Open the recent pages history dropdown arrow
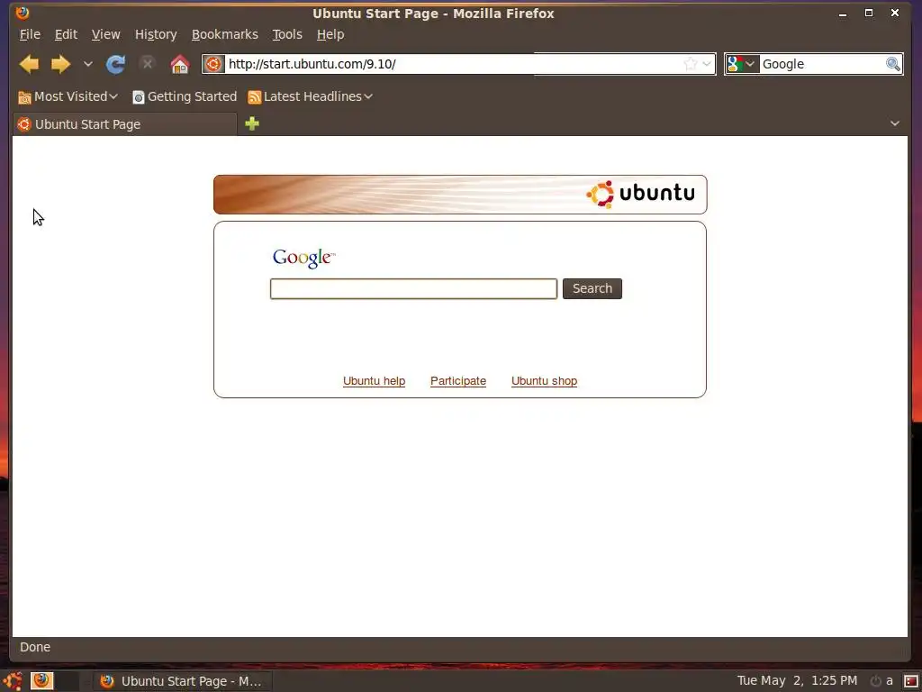The height and width of the screenshot is (692, 922). (x=87, y=64)
